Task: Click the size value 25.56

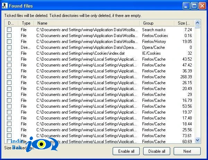Action: tap(187, 130)
